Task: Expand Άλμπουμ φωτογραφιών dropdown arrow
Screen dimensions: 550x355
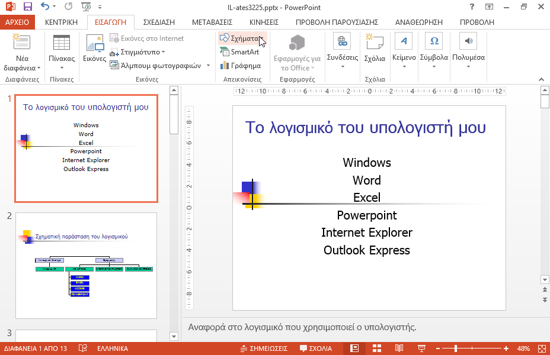Action: tap(208, 66)
